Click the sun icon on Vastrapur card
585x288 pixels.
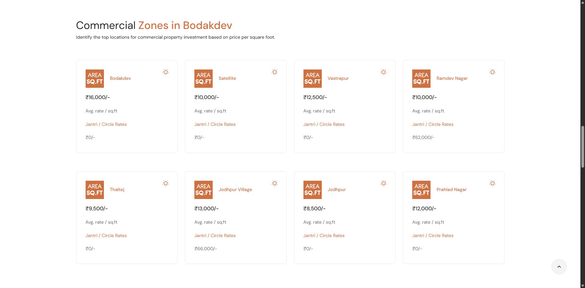[384, 72]
